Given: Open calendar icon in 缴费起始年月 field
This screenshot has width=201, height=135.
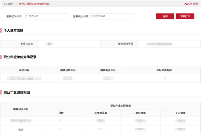Looking at the screenshot, I should click(x=26, y=16).
